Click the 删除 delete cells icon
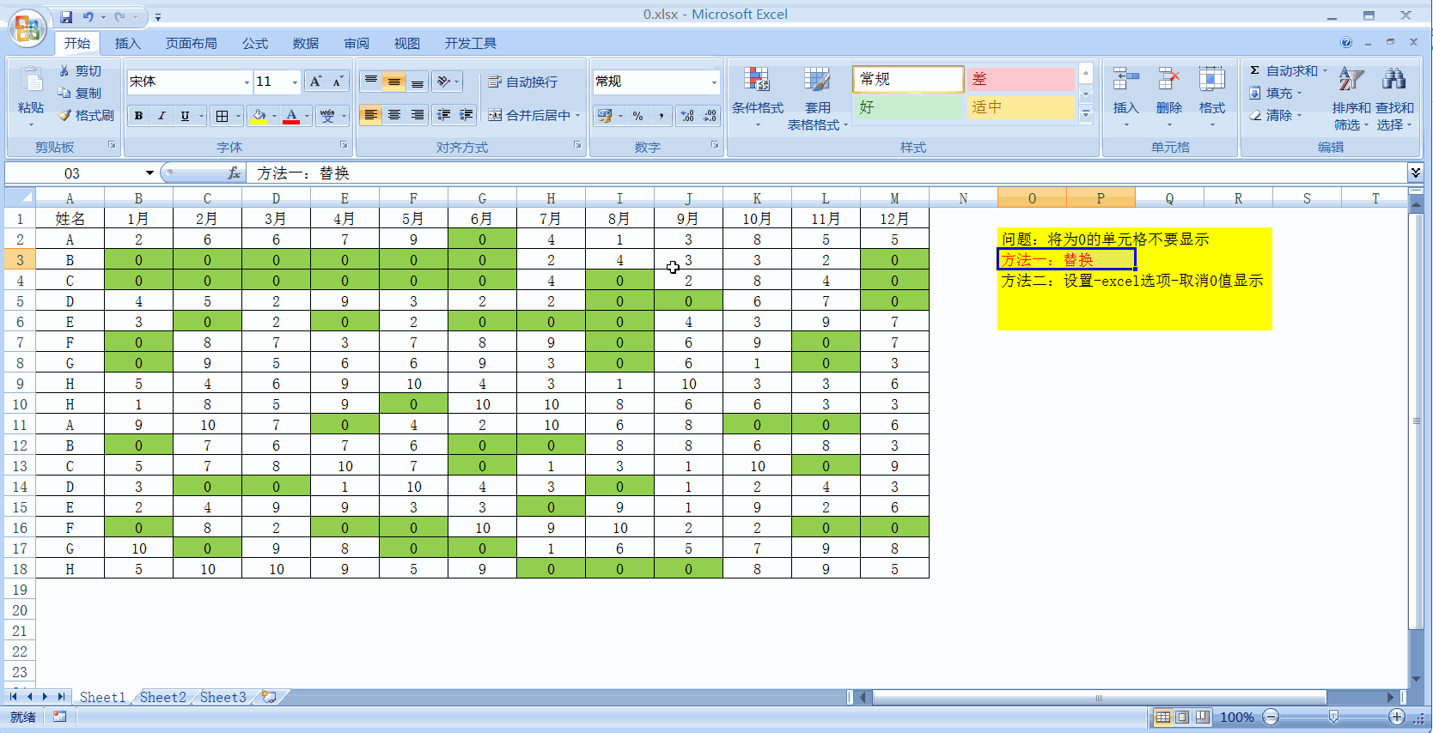 click(1168, 80)
